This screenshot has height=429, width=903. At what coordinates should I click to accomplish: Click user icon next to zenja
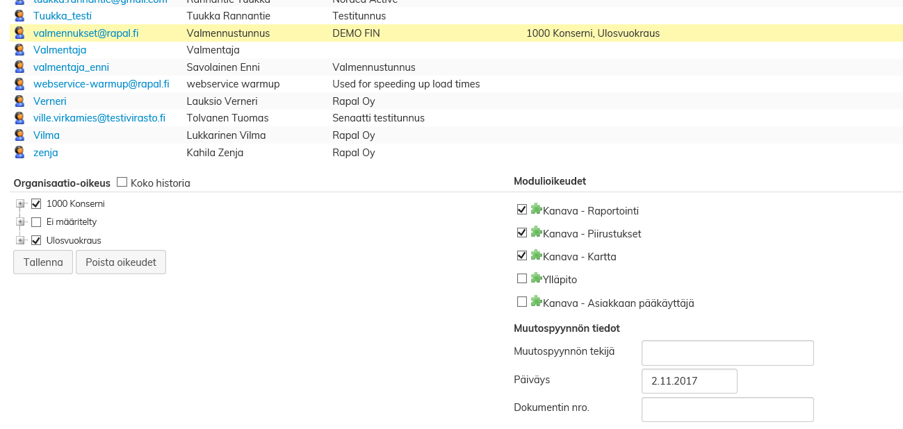click(x=19, y=152)
